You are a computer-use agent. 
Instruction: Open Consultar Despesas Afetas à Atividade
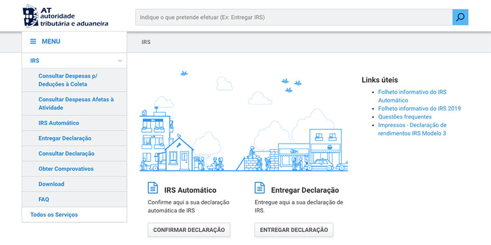pos(75,103)
